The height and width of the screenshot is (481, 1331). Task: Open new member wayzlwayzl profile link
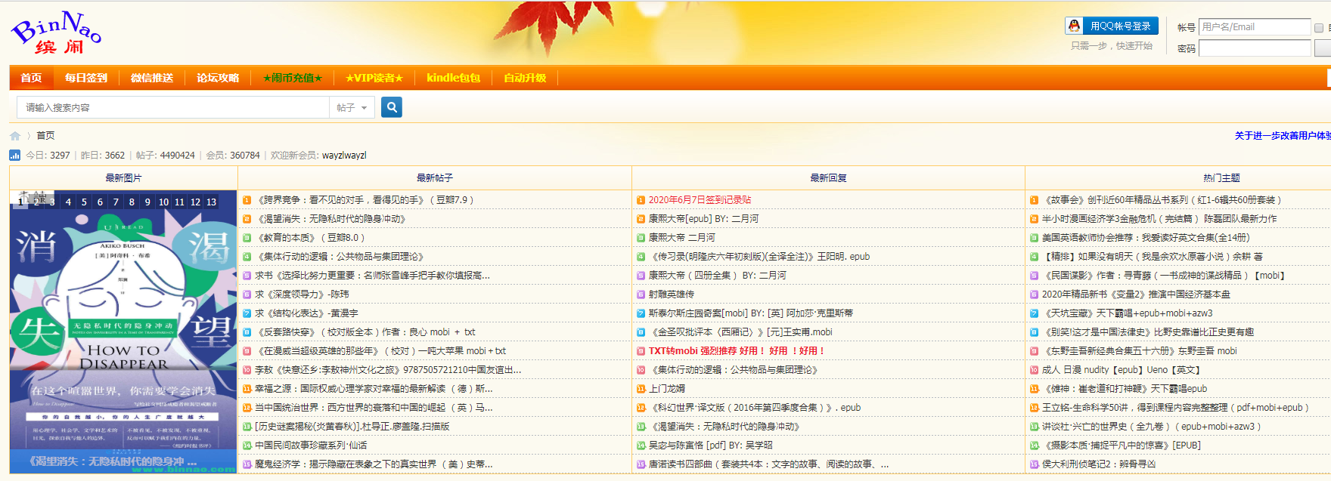344,156
